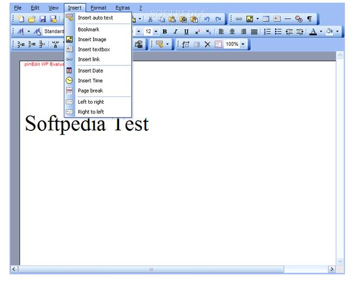
Task: Apply bulleted list
Action: click(278, 32)
